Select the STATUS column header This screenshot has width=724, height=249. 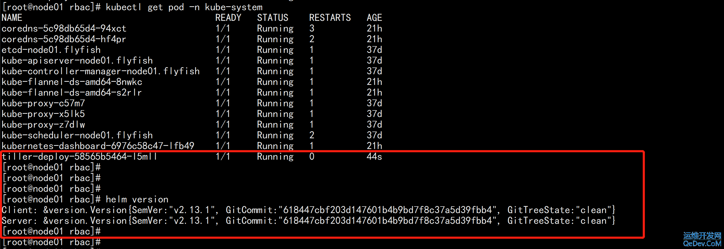coord(273,18)
